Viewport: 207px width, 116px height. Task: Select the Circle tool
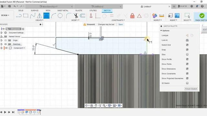(60, 16)
